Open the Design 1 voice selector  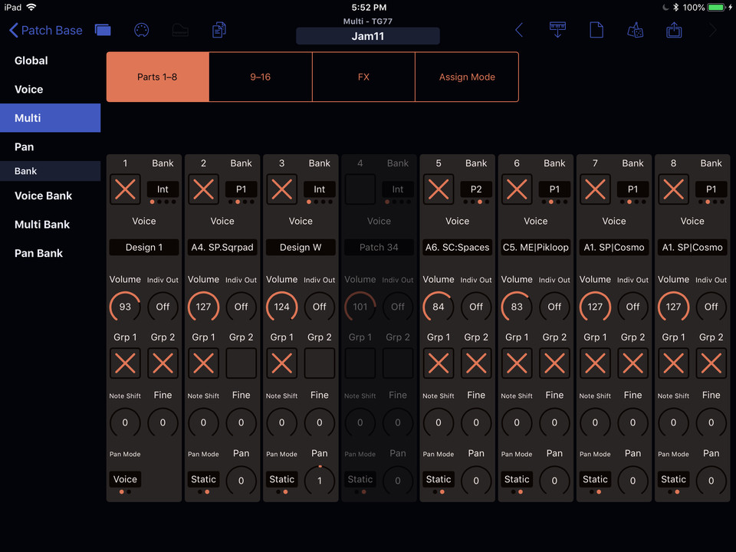[143, 247]
